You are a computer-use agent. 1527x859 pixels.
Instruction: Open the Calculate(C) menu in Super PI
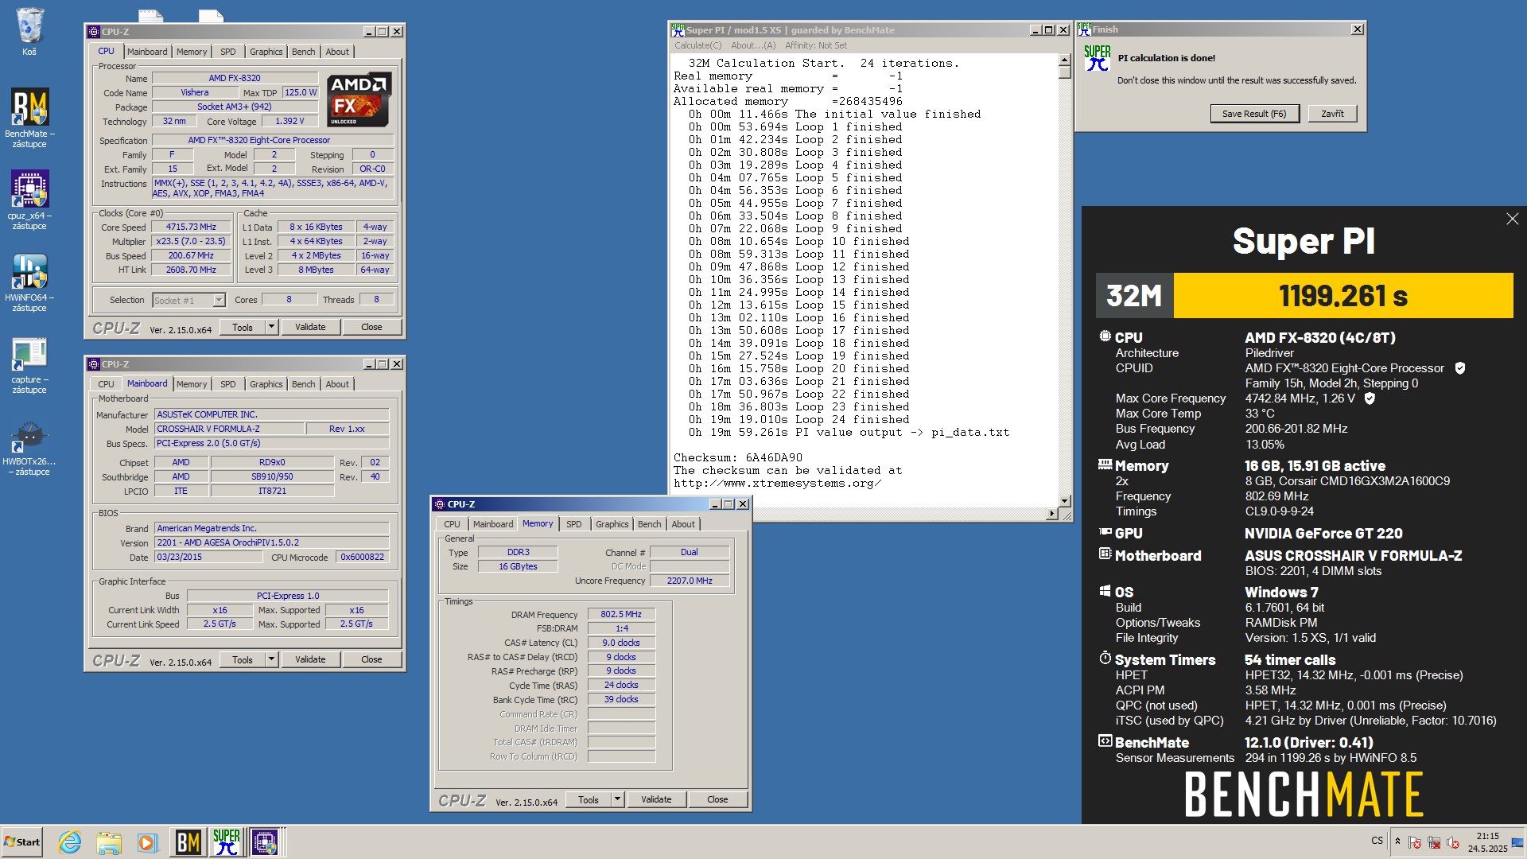tap(697, 45)
